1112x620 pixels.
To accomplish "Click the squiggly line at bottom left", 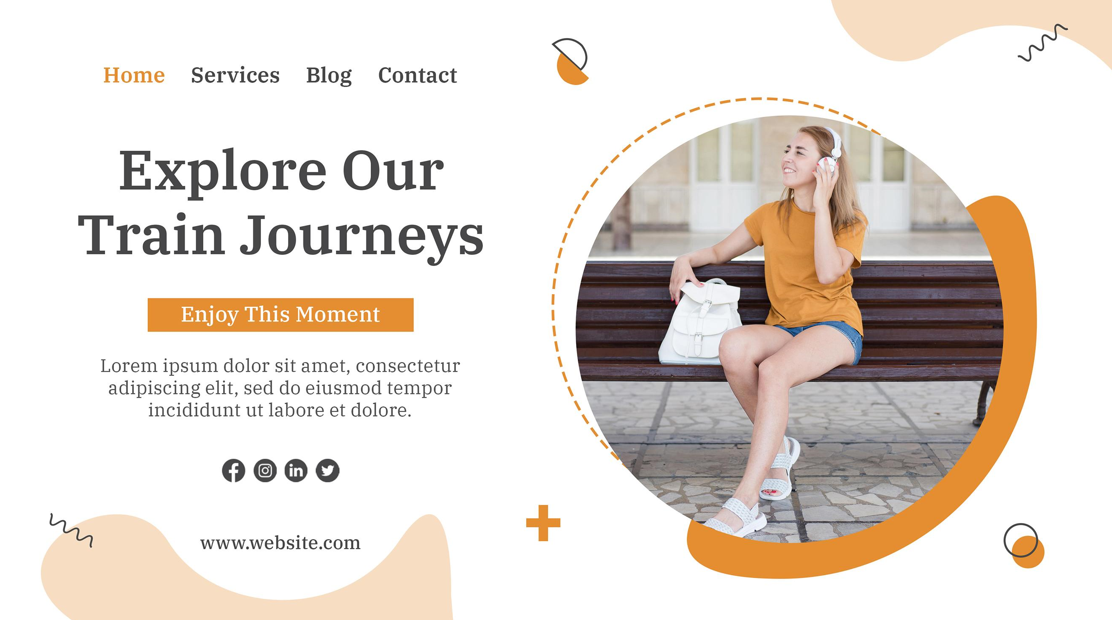I will pos(71,530).
